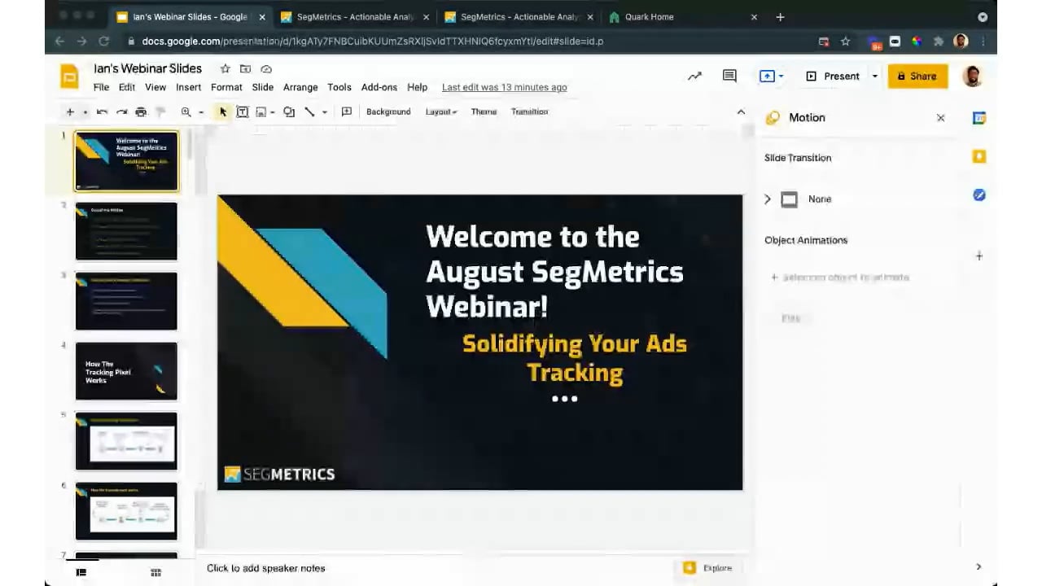Open a new browser tab
This screenshot has height=586, width=1042.
[x=780, y=17]
